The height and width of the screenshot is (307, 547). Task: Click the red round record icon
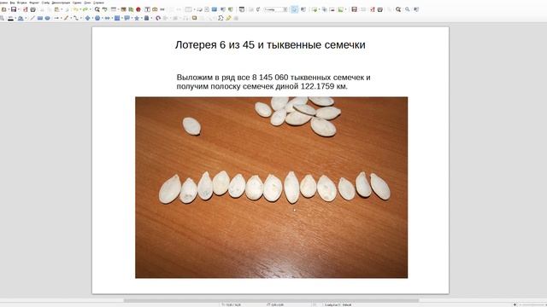pyautogui.click(x=138, y=9)
